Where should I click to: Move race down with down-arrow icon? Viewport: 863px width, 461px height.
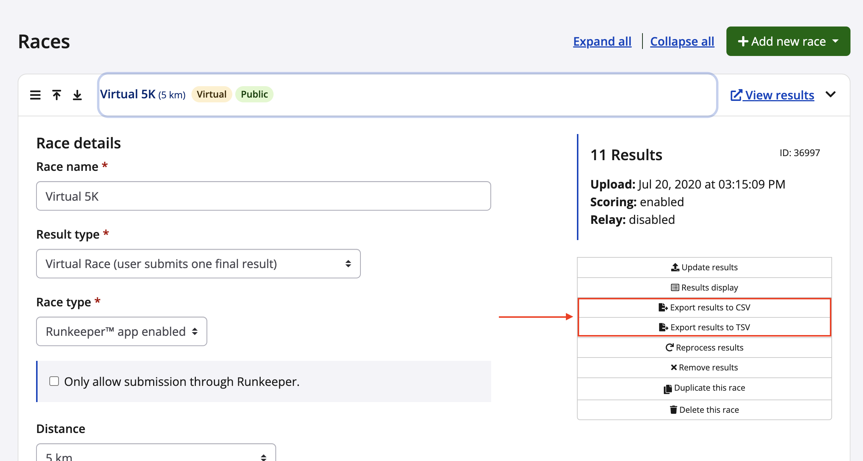pyautogui.click(x=77, y=95)
